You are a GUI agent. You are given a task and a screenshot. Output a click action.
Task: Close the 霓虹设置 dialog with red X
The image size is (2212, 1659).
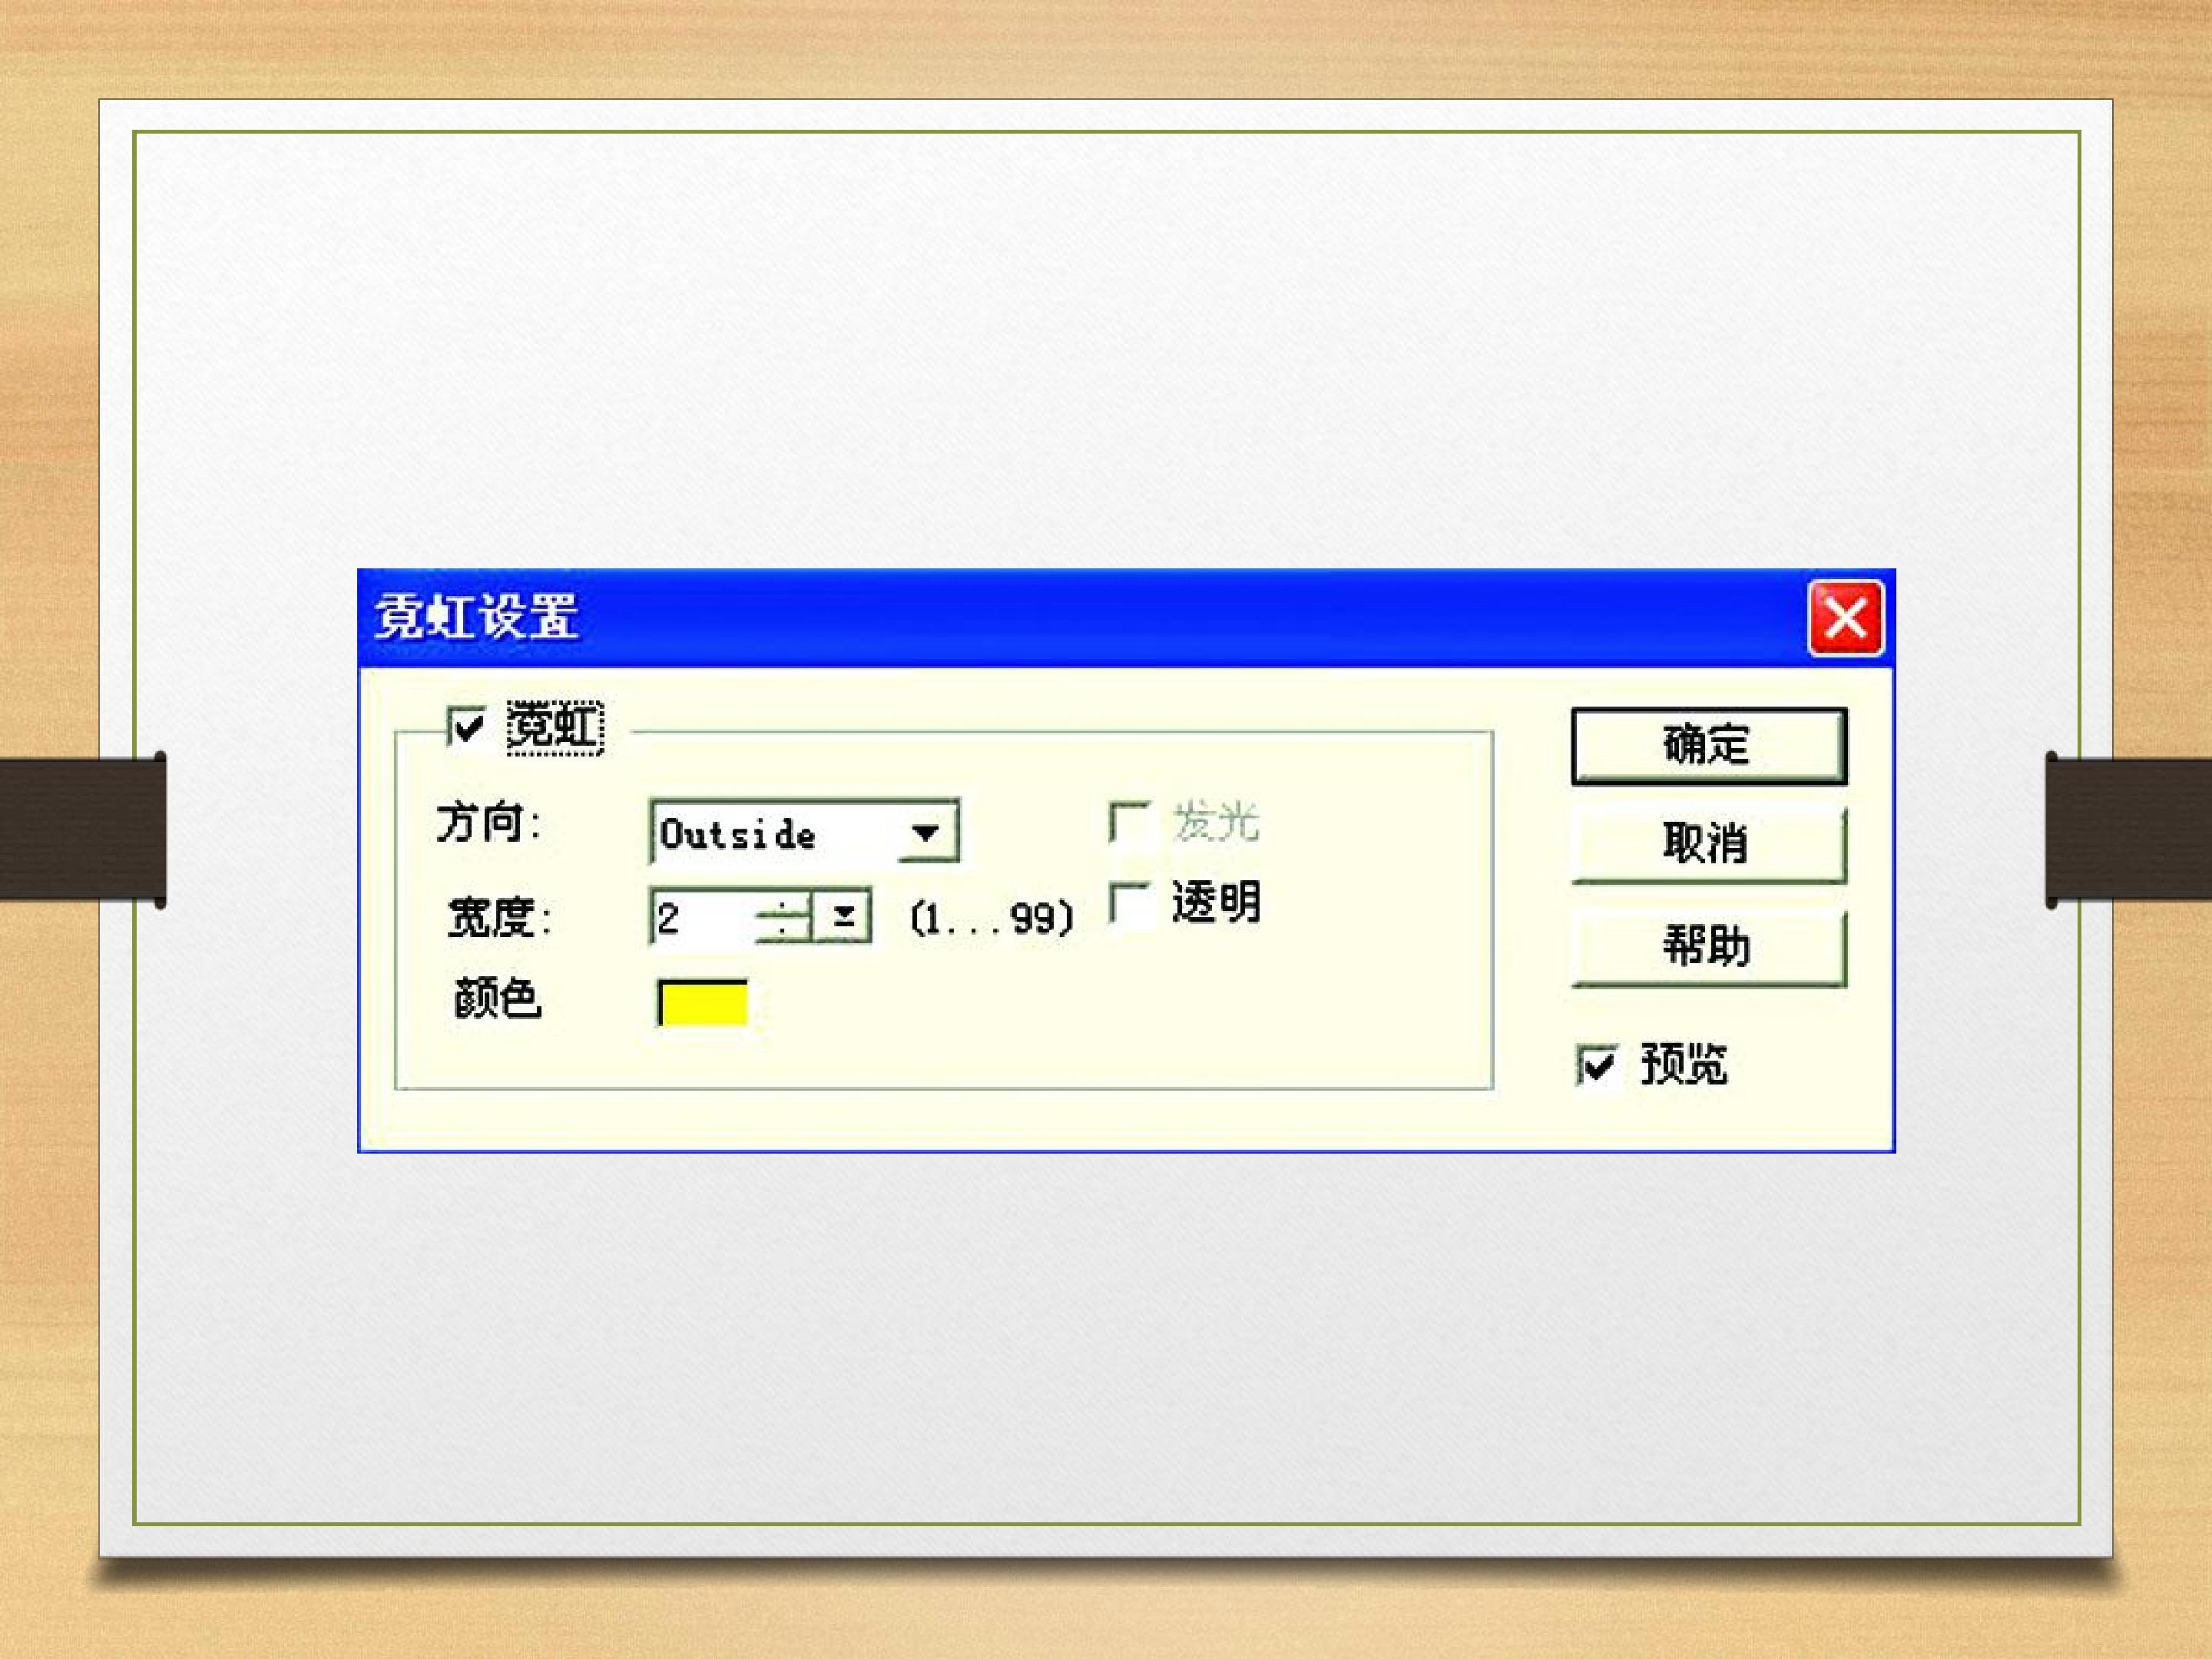tap(1845, 617)
